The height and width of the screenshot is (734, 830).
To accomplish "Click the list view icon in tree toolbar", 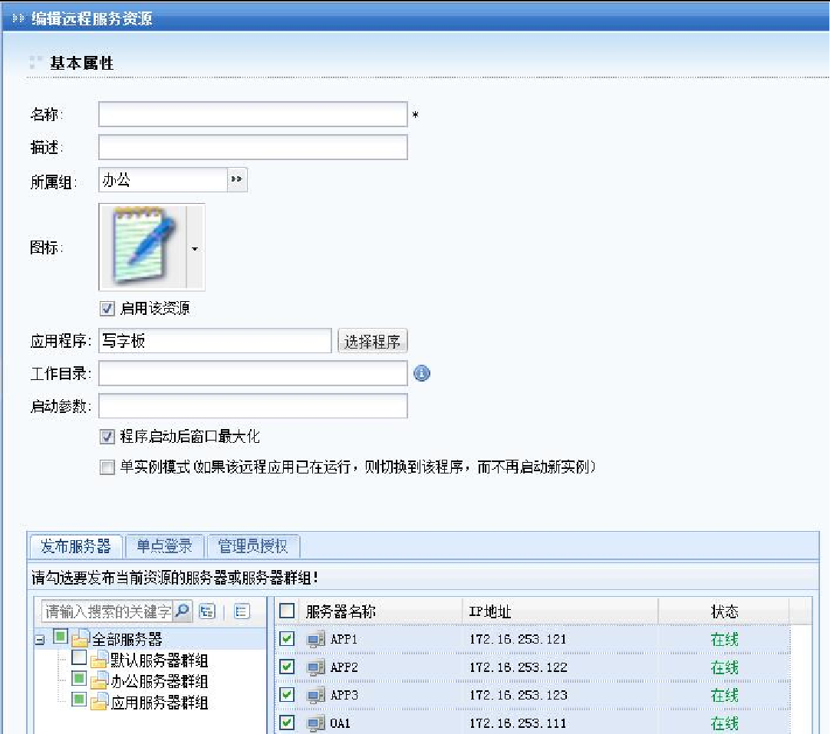I will click(242, 611).
